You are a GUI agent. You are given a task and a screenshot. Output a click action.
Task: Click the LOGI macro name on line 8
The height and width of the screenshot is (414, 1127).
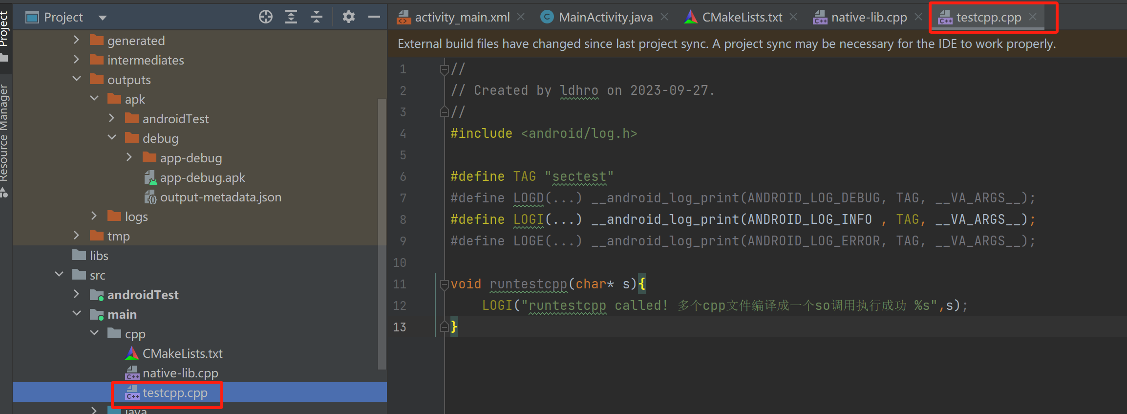click(529, 219)
